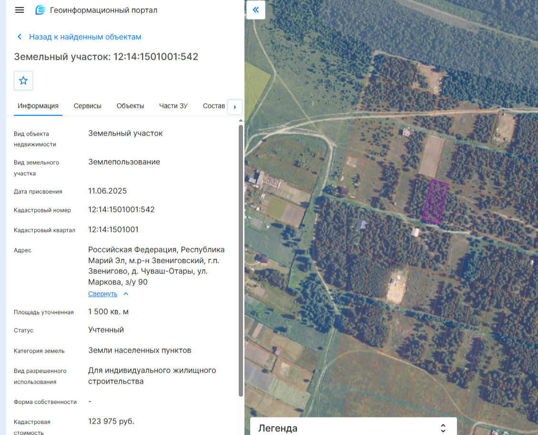Screen dimensions: 538x435
Task: Click the highlighted purple parcel on map
Action: [x=435, y=202]
